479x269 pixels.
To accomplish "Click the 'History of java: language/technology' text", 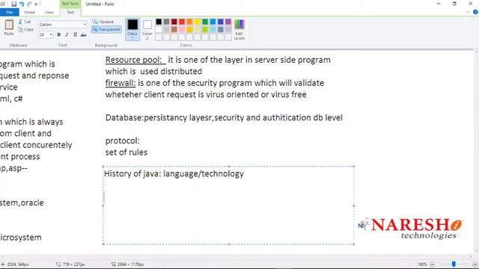I will 174,174.
